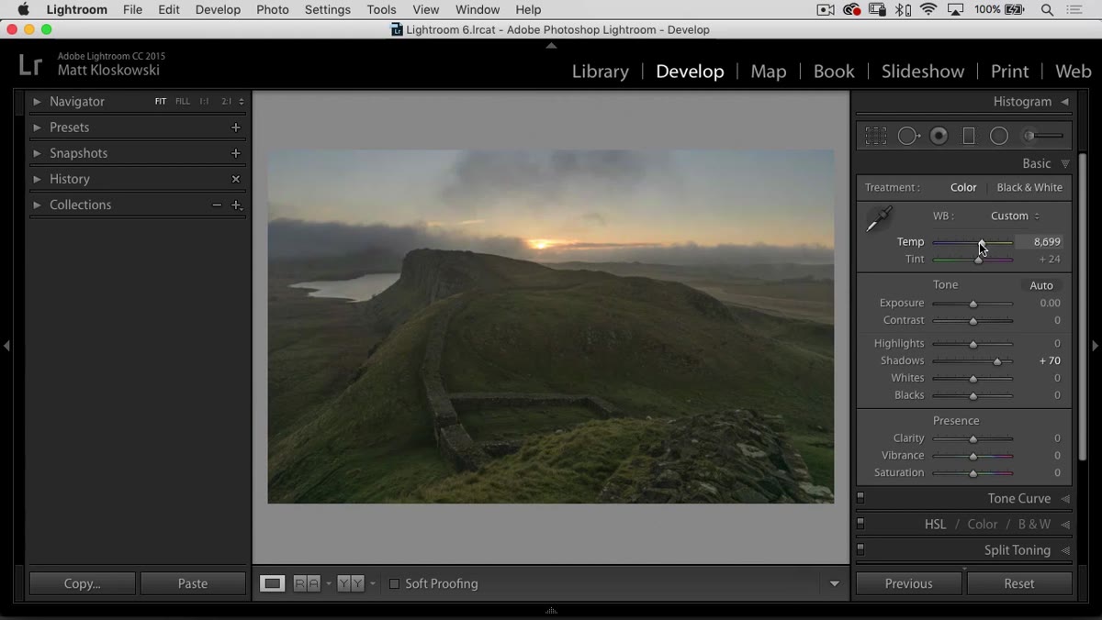Click the Y Y compare view icon
Image resolution: width=1102 pixels, height=620 pixels.
pos(350,583)
